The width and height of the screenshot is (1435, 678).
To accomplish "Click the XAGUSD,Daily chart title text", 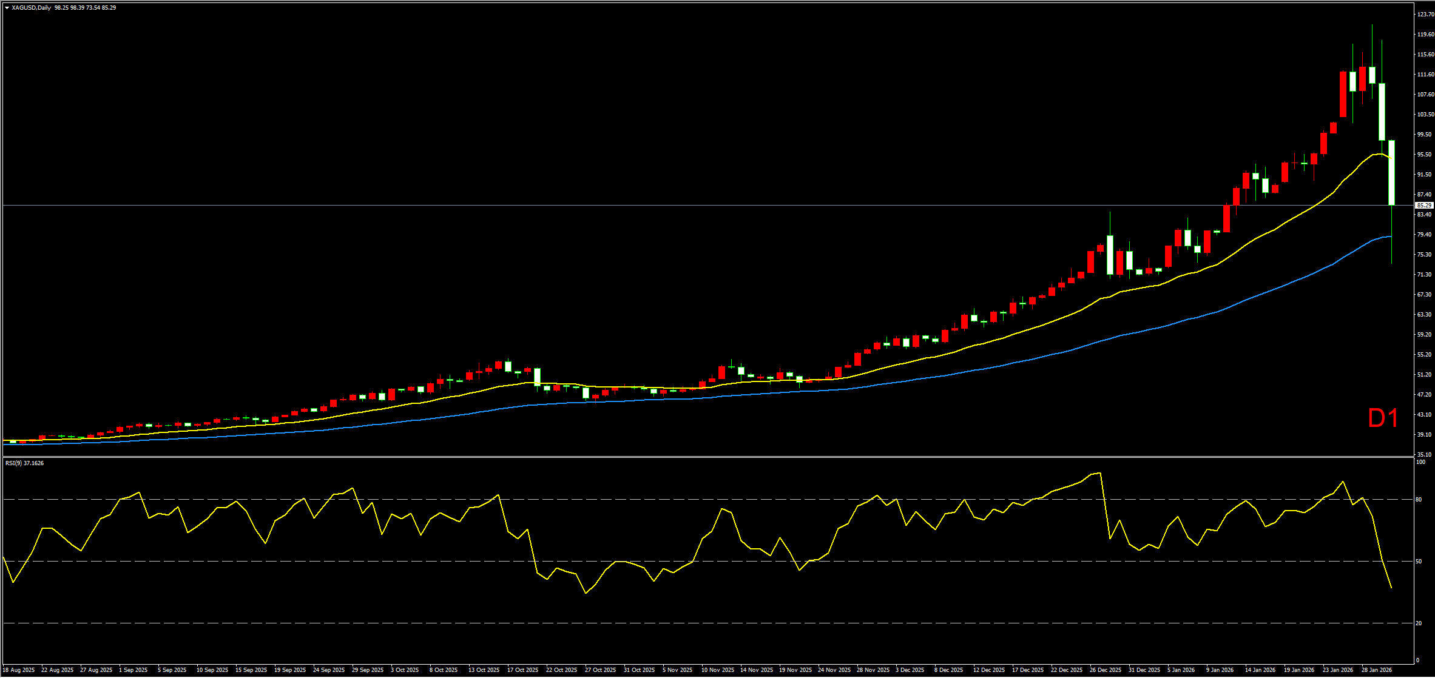I will (31, 8).
